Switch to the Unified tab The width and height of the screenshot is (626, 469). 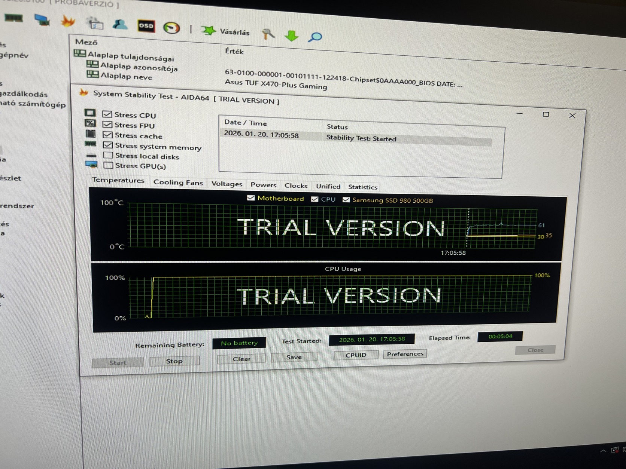point(328,186)
